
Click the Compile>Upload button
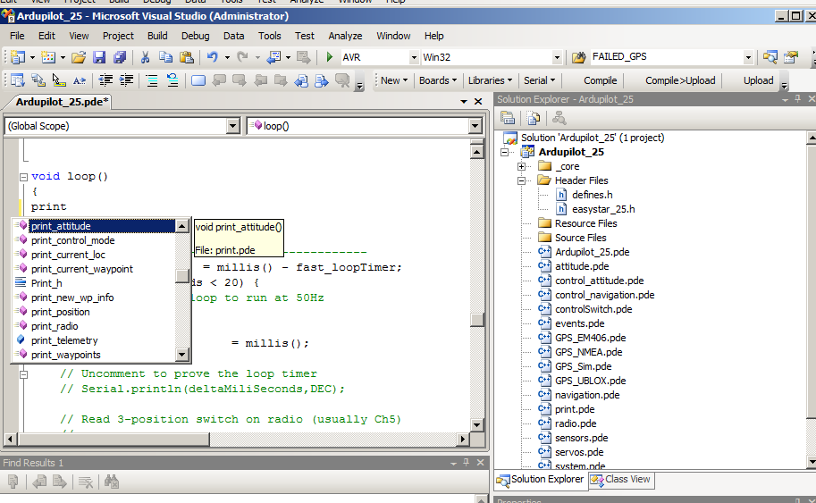[680, 80]
